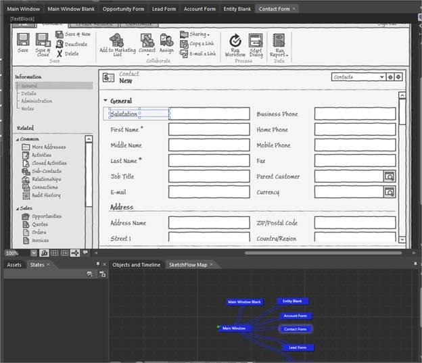Screen dimensions: 422x363
Task: Open the 100% zoom level dropdown
Action: 34,253
